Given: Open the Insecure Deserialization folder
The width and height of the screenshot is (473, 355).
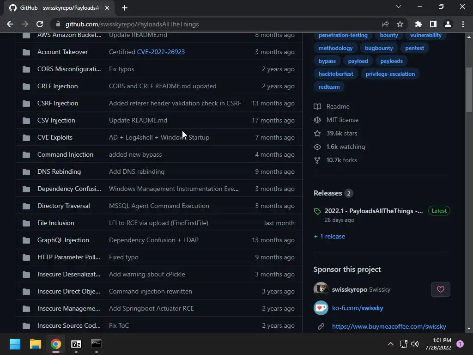Looking at the screenshot, I should tap(69, 274).
